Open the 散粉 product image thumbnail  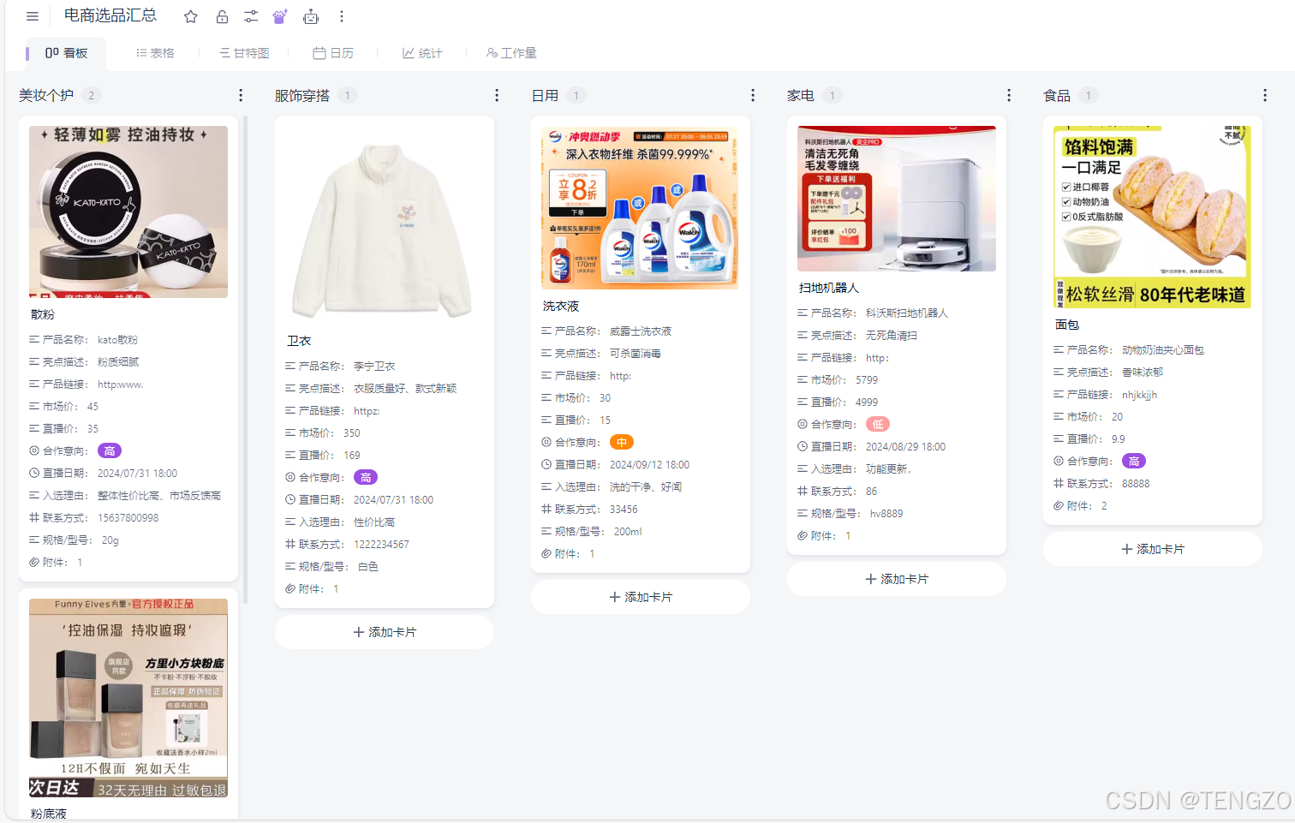(128, 212)
